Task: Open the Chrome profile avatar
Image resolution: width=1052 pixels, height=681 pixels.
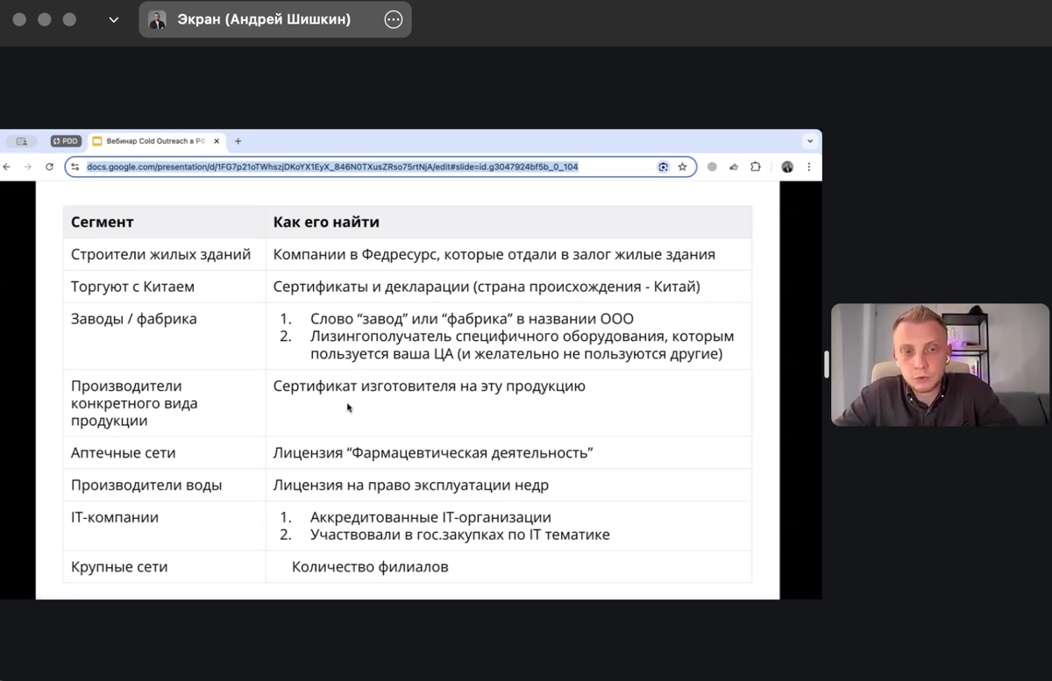Action: tap(787, 167)
